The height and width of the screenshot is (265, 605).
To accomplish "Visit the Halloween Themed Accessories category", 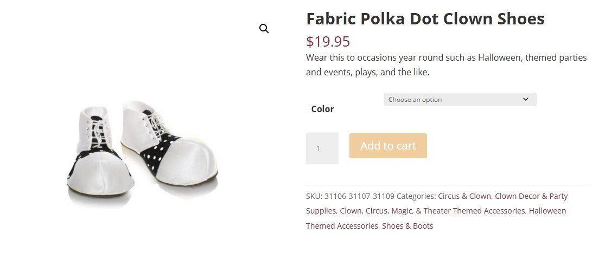I will point(547,211).
